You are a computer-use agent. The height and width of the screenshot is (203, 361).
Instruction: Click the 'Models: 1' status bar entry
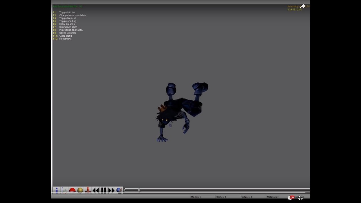[196, 197]
